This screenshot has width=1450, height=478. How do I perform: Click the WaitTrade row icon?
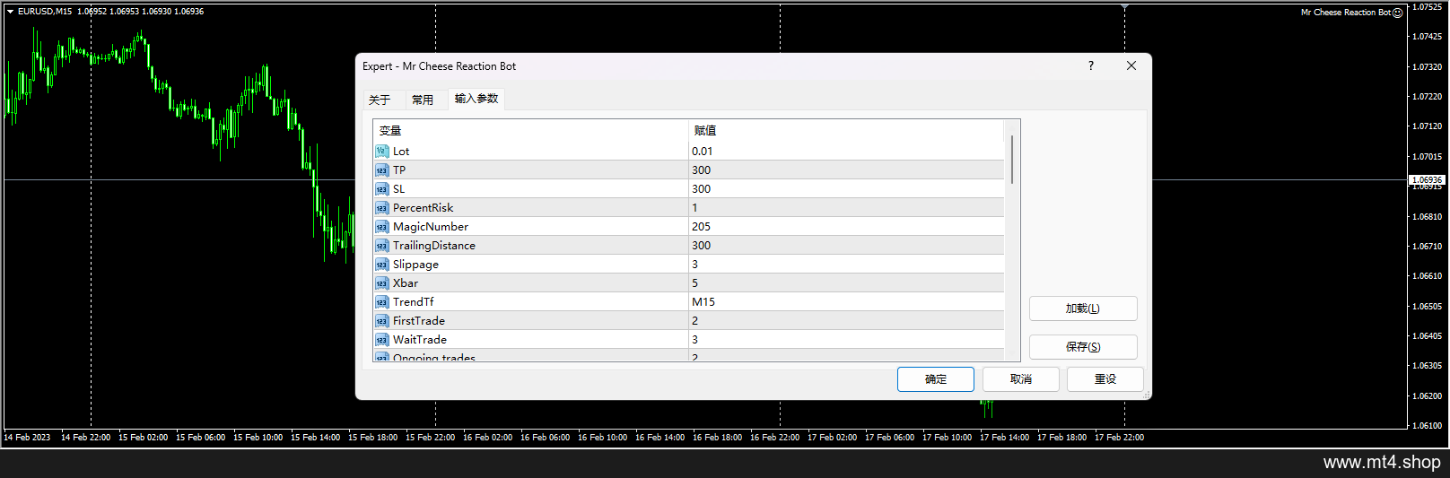point(381,340)
